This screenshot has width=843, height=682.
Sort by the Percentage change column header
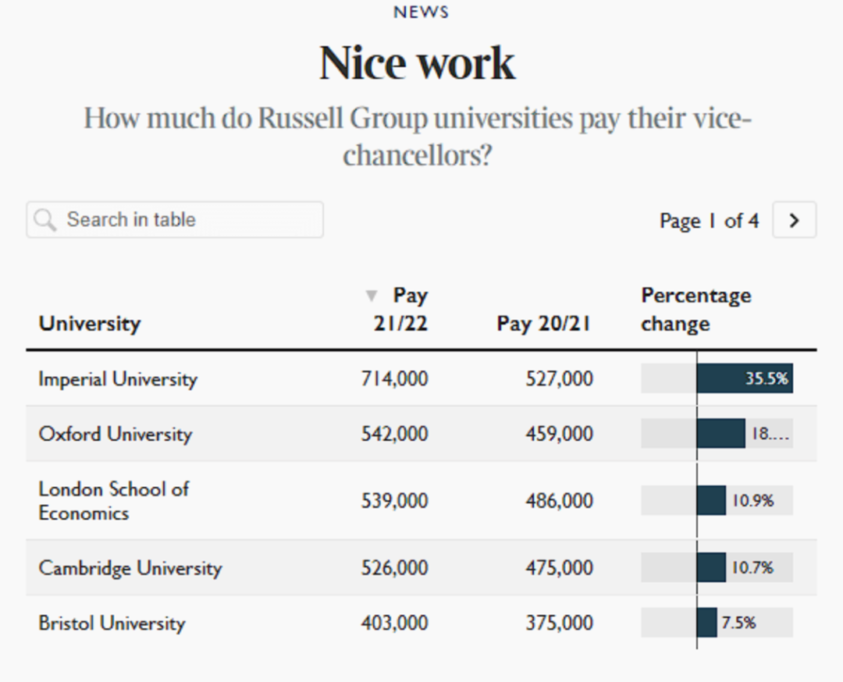pos(696,309)
